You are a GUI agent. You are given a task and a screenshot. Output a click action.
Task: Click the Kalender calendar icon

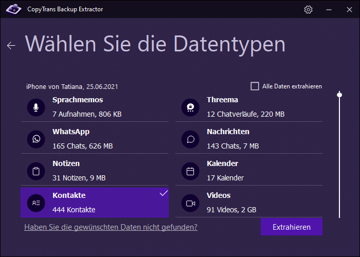(190, 171)
